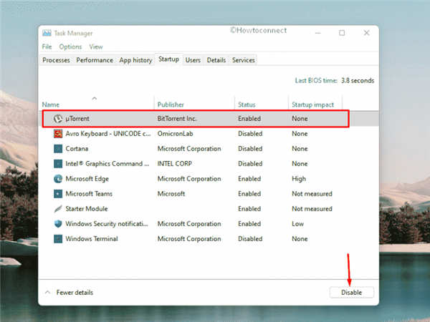Viewport: 430px width, 322px height.
Task: Click the 3.8 seconds BIOS time value
Action: 358,81
